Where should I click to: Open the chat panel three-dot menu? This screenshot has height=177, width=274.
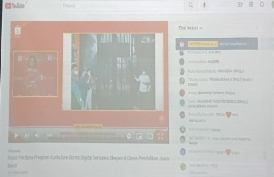pyautogui.click(x=257, y=28)
